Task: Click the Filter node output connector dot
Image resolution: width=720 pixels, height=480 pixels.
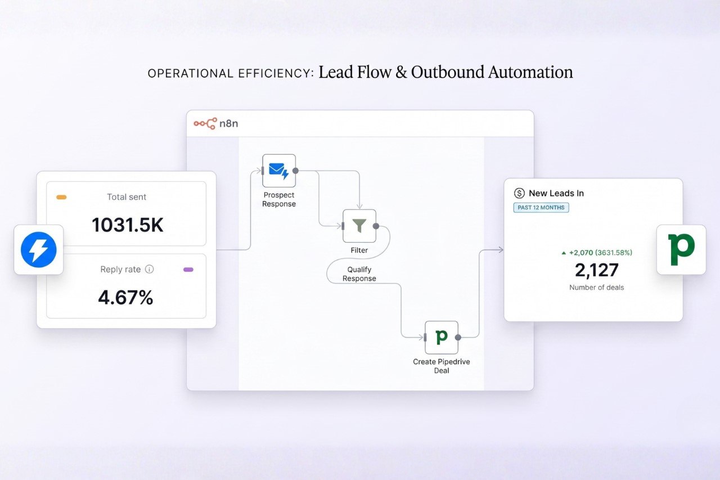Action: point(376,226)
